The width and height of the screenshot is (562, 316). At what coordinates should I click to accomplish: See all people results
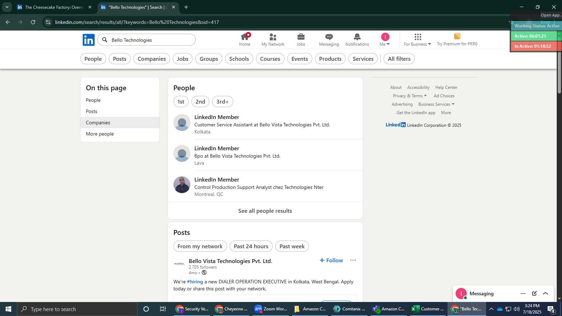pos(265,211)
